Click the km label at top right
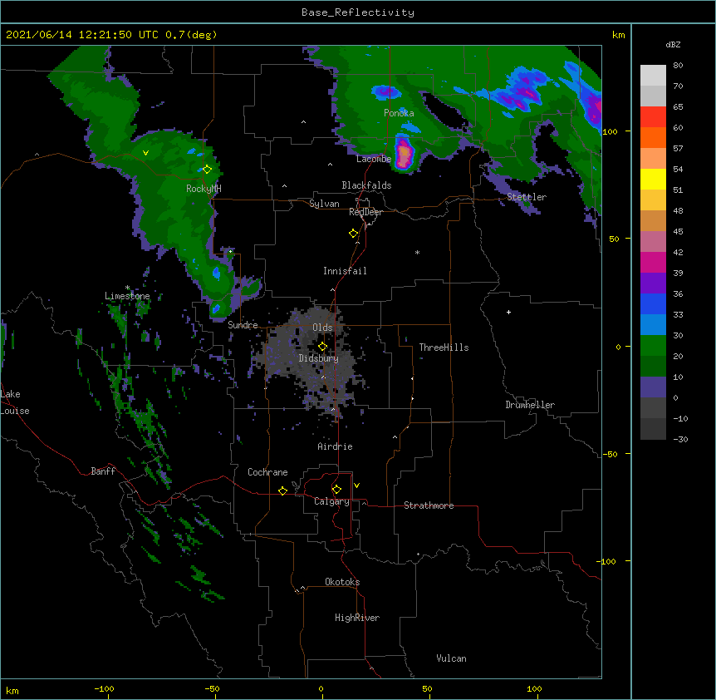Viewport: 716px width, 700px height. pyautogui.click(x=618, y=35)
